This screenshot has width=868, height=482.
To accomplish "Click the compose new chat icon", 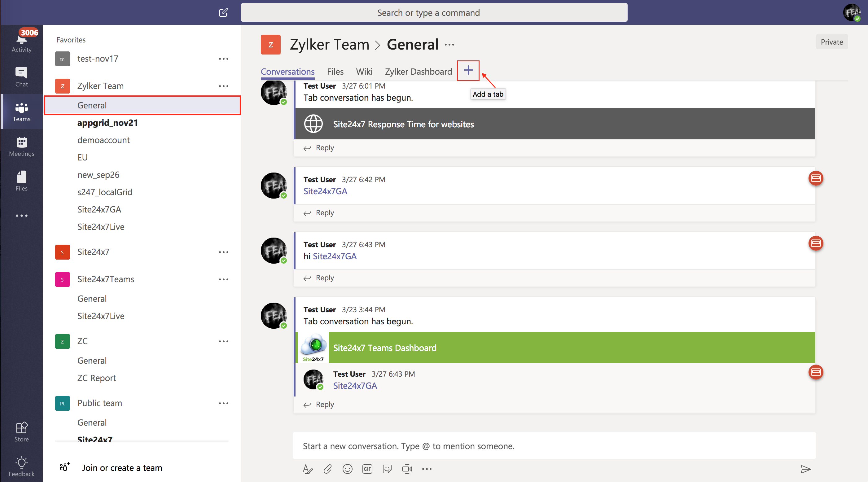I will (223, 13).
